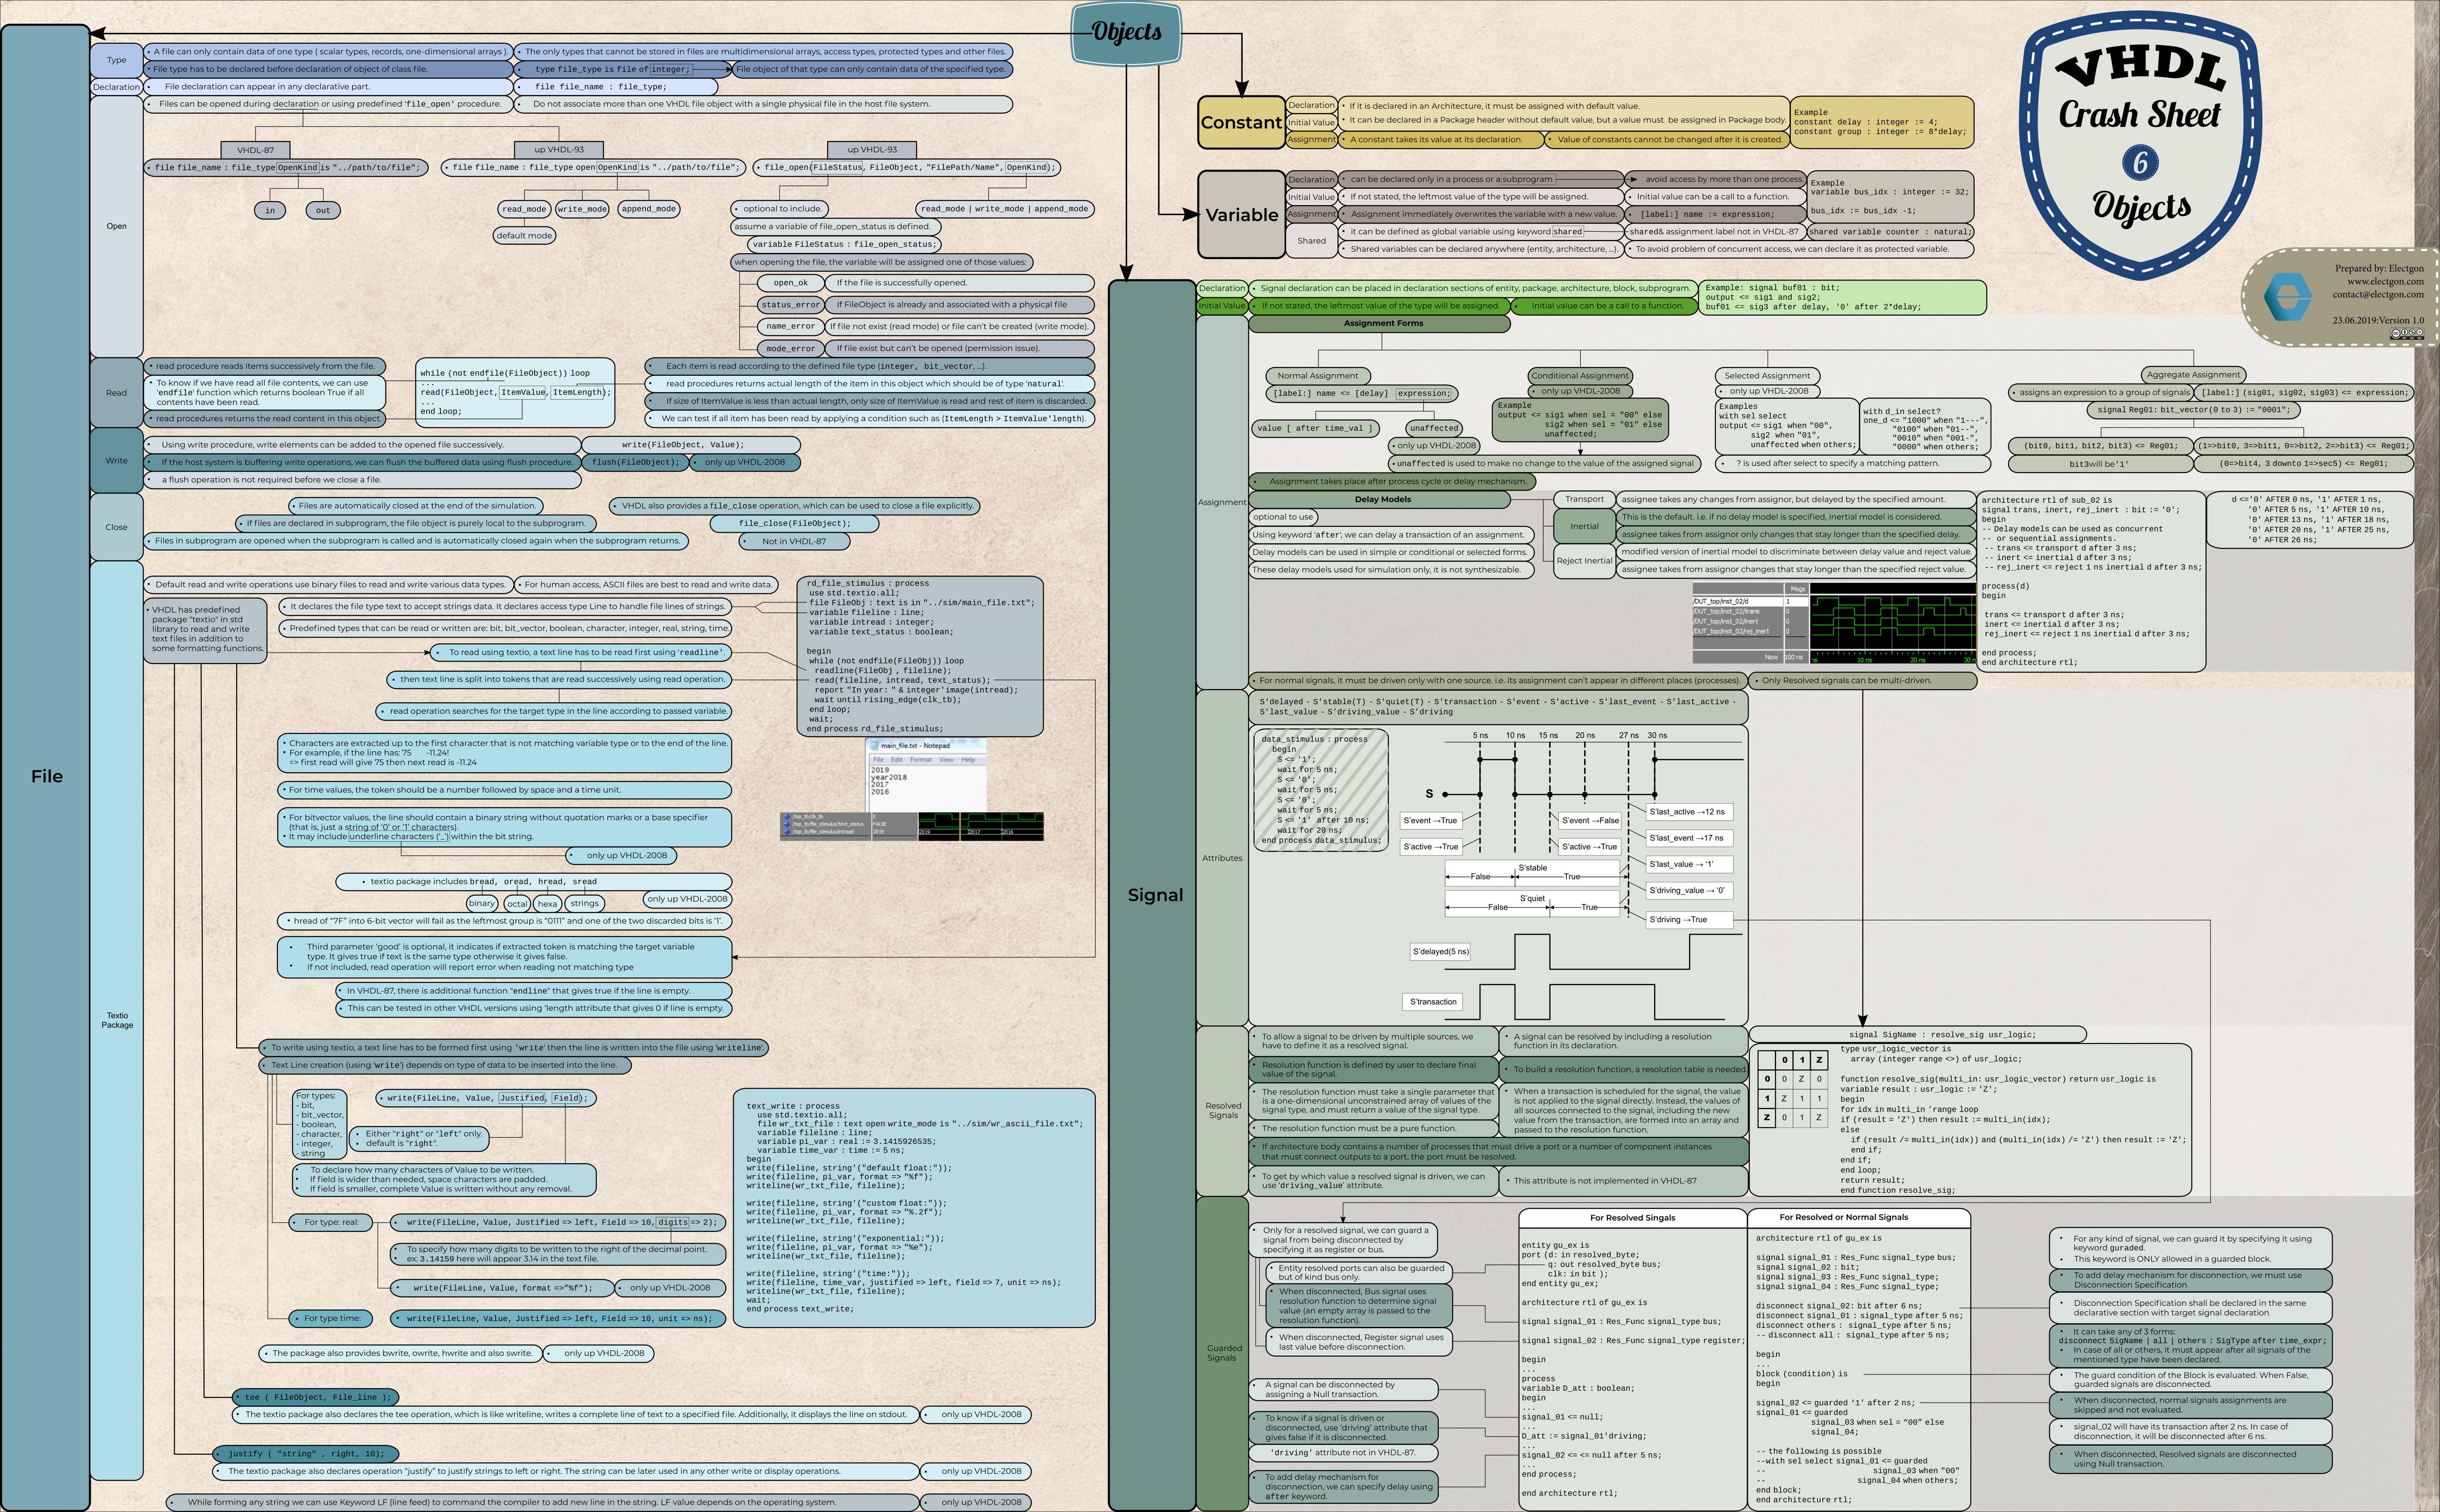The width and height of the screenshot is (2440, 1512).
Task: Click the 'Delay Models' header bar
Action: point(1382,499)
